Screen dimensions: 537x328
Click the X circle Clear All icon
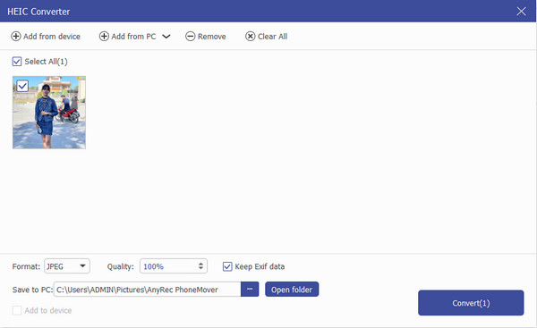click(x=250, y=37)
